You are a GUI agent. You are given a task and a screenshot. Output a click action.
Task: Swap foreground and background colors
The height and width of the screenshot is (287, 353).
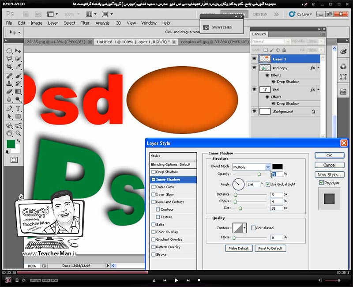18,141
